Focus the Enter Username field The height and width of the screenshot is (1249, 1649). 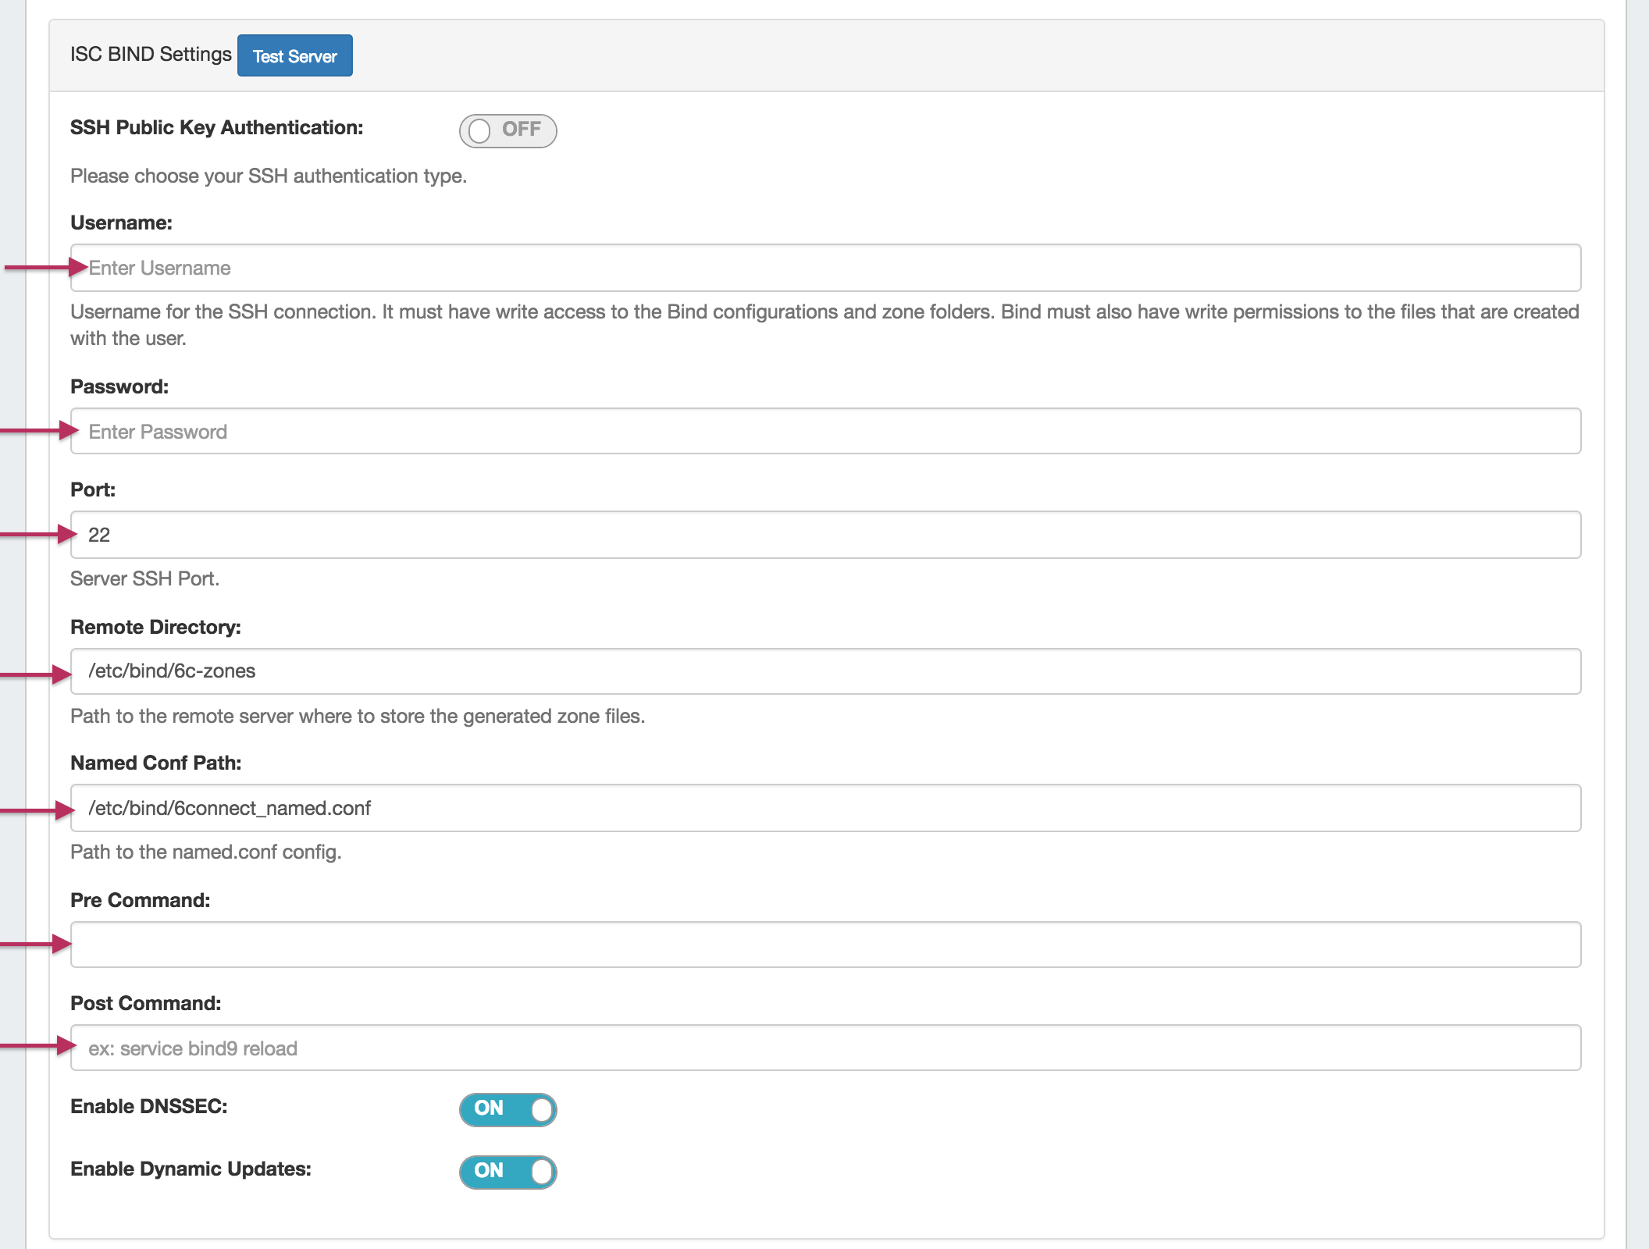click(825, 268)
